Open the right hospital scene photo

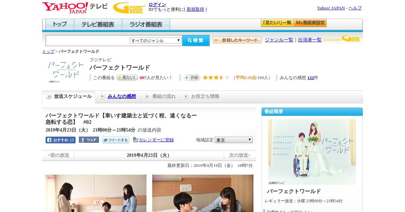[203, 193]
